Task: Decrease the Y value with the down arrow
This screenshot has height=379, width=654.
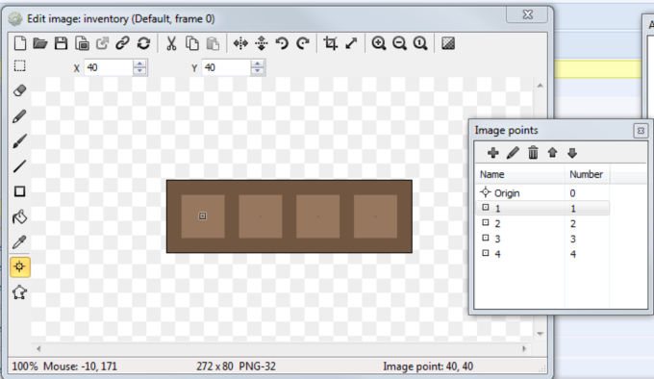Action: click(x=258, y=70)
